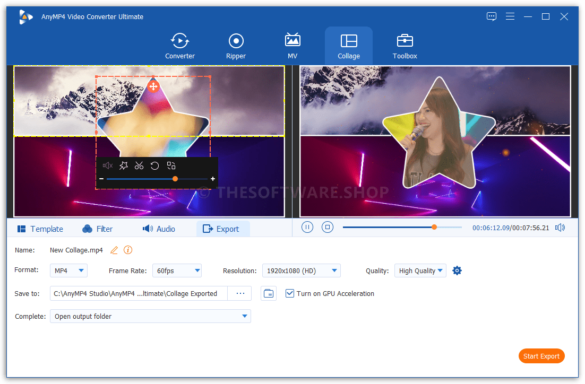The image size is (585, 384).
Task: Open the quality settings gear icon
Action: (x=457, y=270)
